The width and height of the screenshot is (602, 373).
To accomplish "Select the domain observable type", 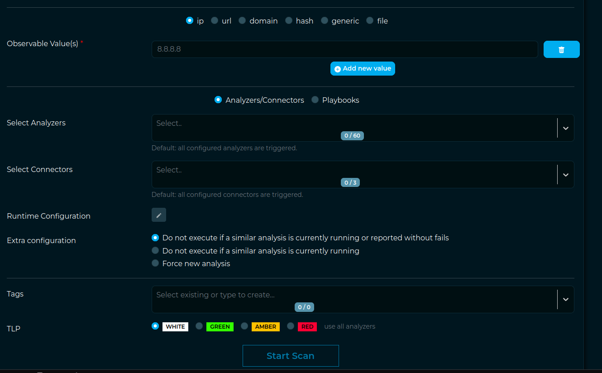I will 242,20.
